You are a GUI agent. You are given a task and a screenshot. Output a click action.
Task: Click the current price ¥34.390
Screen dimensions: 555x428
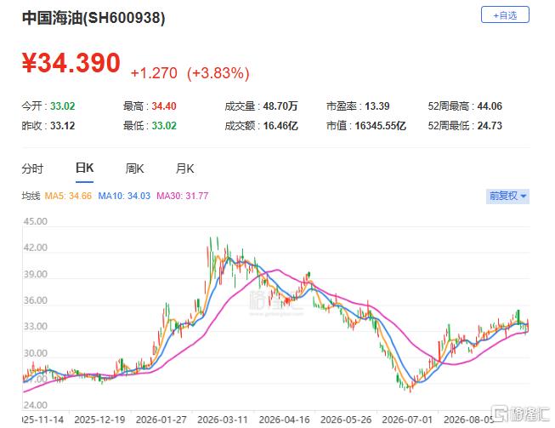[71, 63]
